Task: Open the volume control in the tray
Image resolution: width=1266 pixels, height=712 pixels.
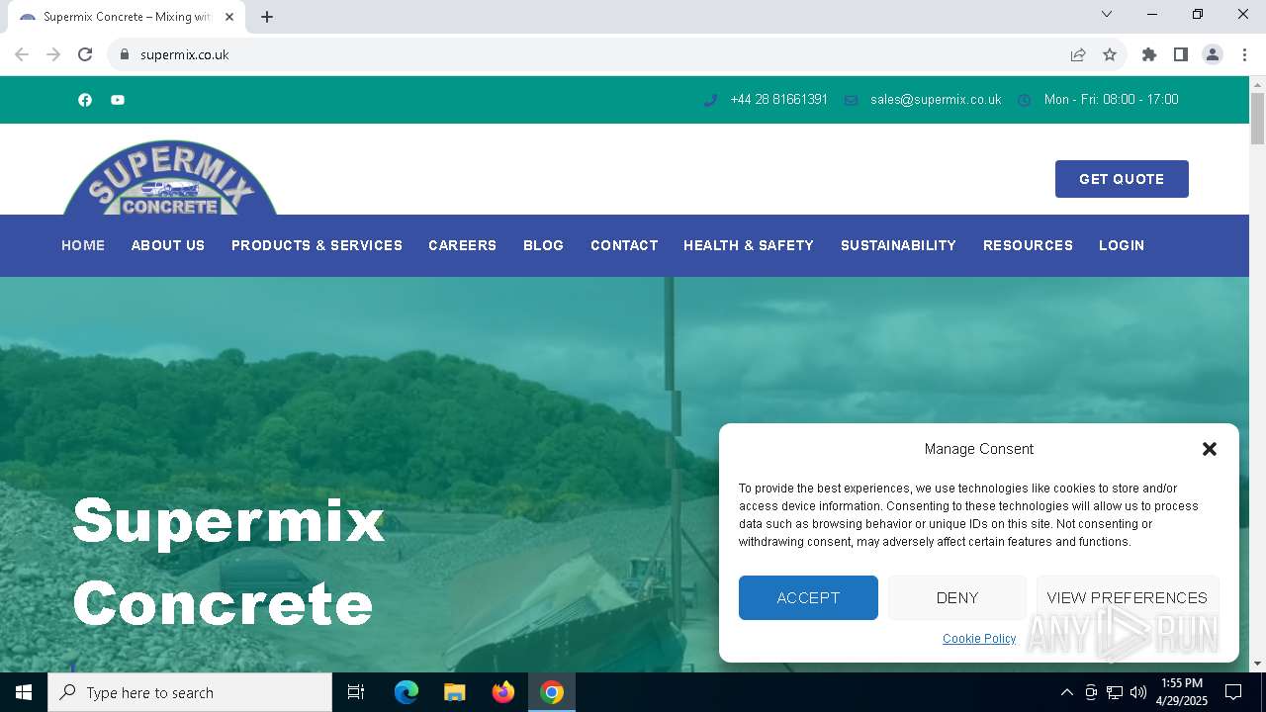Action: (x=1138, y=692)
